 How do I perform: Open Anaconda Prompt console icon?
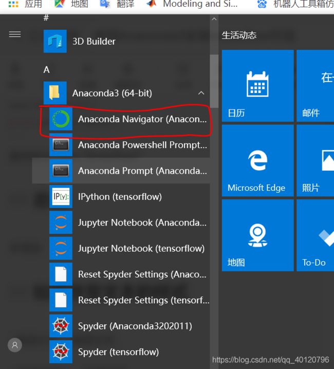coord(61,171)
